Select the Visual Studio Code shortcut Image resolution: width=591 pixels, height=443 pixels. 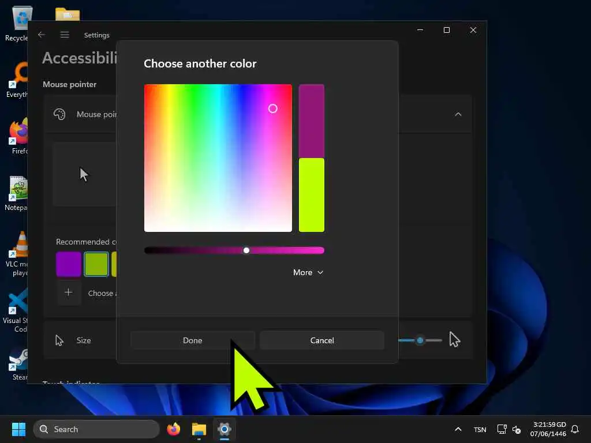(17, 310)
